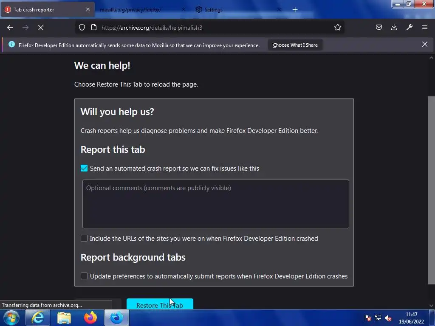The image size is (435, 326).
Task: Close the Settings tab
Action: point(279,9)
